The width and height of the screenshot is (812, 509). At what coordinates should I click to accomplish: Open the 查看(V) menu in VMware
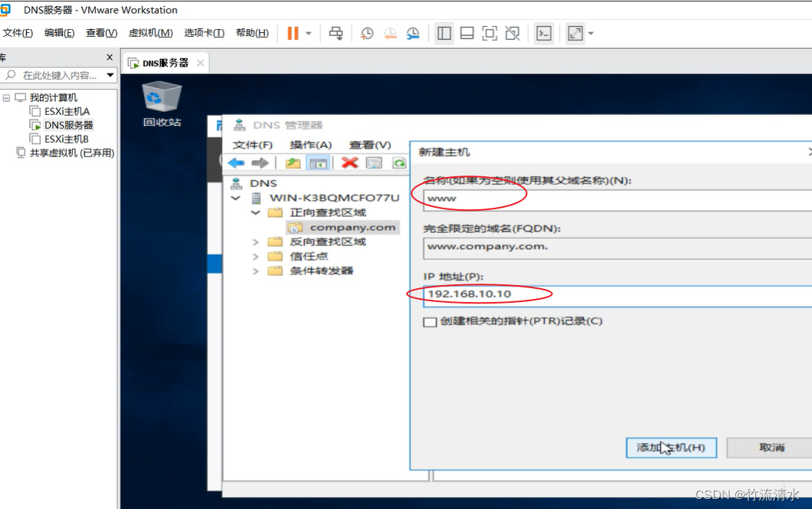(x=101, y=33)
